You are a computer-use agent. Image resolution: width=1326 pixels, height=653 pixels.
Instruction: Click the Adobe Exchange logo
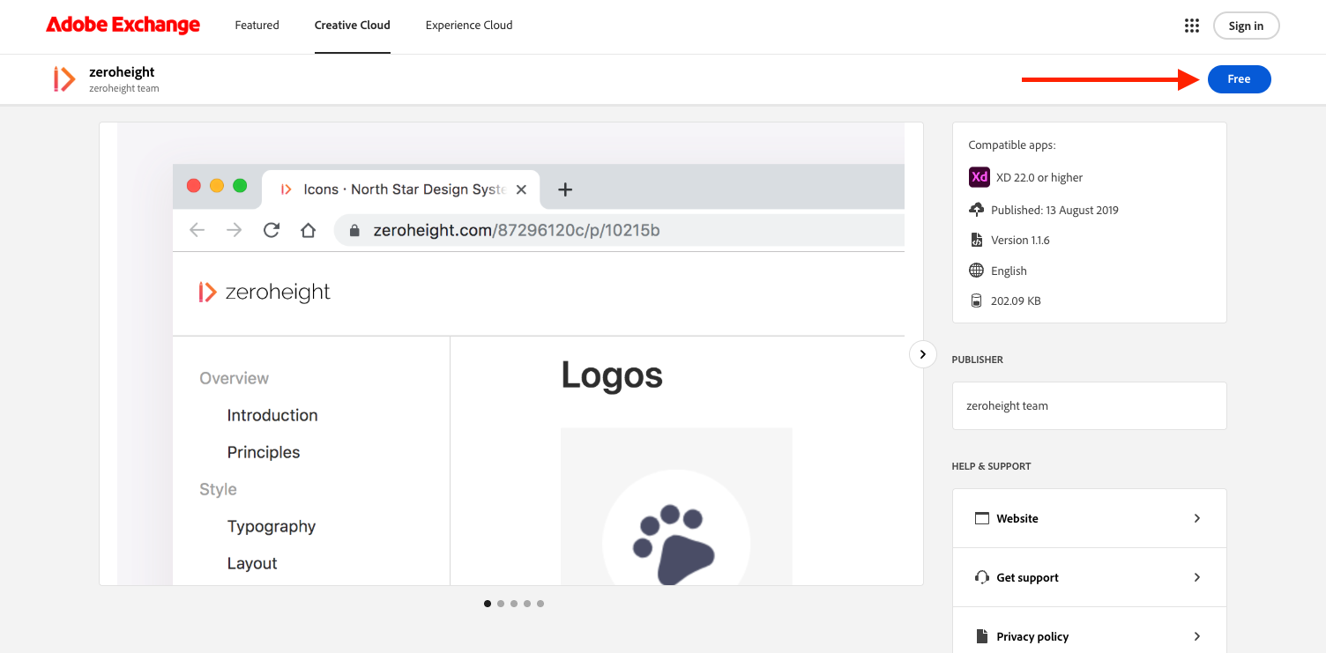(x=123, y=25)
